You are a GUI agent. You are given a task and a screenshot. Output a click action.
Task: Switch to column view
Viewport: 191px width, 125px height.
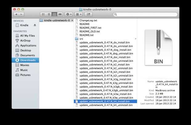coord(55,14)
